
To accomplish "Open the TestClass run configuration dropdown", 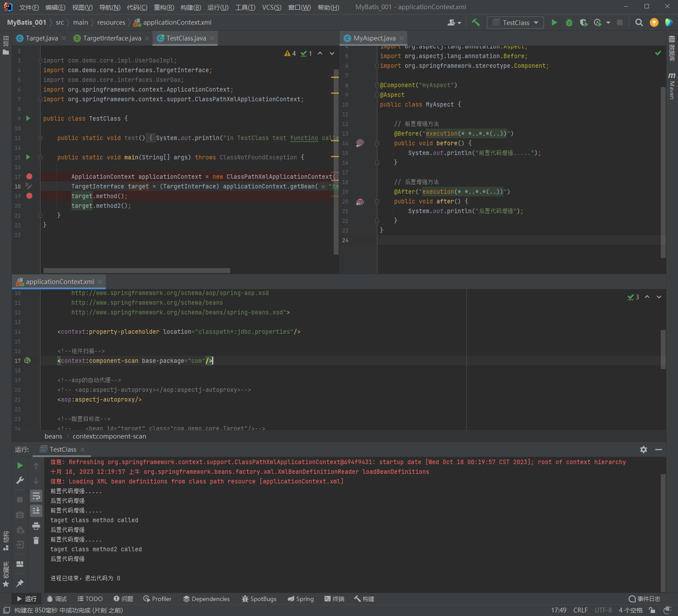I will click(x=515, y=22).
